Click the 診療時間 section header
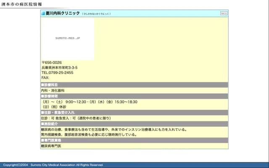Viewport: 269px width, 168px height. (x=50, y=96)
